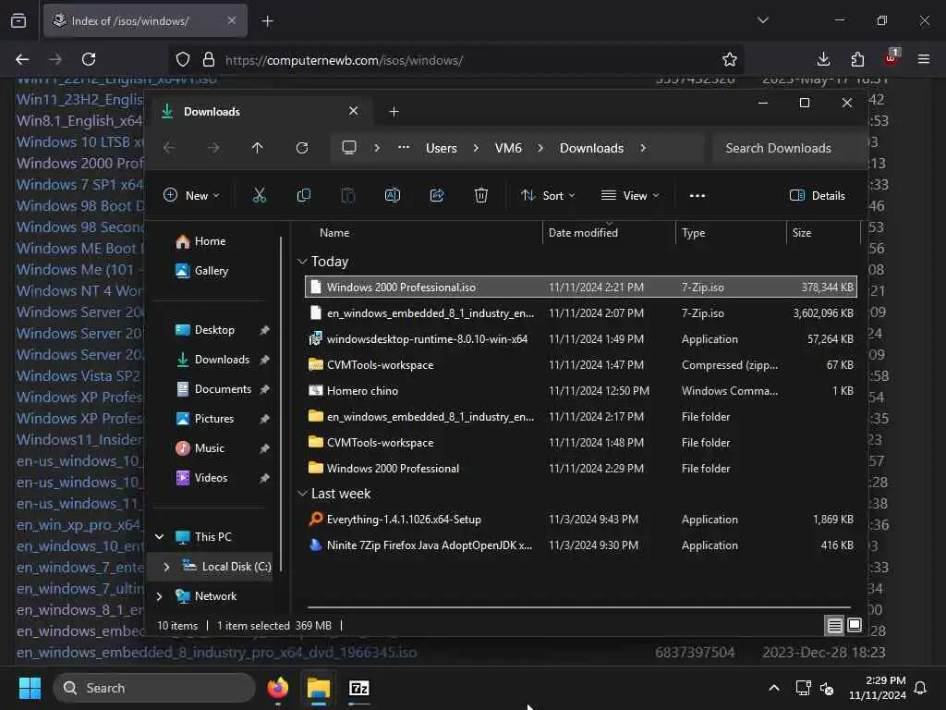Select the Index of /isos/windows/ Firefox tab
This screenshot has width=946, height=710.
pyautogui.click(x=145, y=20)
